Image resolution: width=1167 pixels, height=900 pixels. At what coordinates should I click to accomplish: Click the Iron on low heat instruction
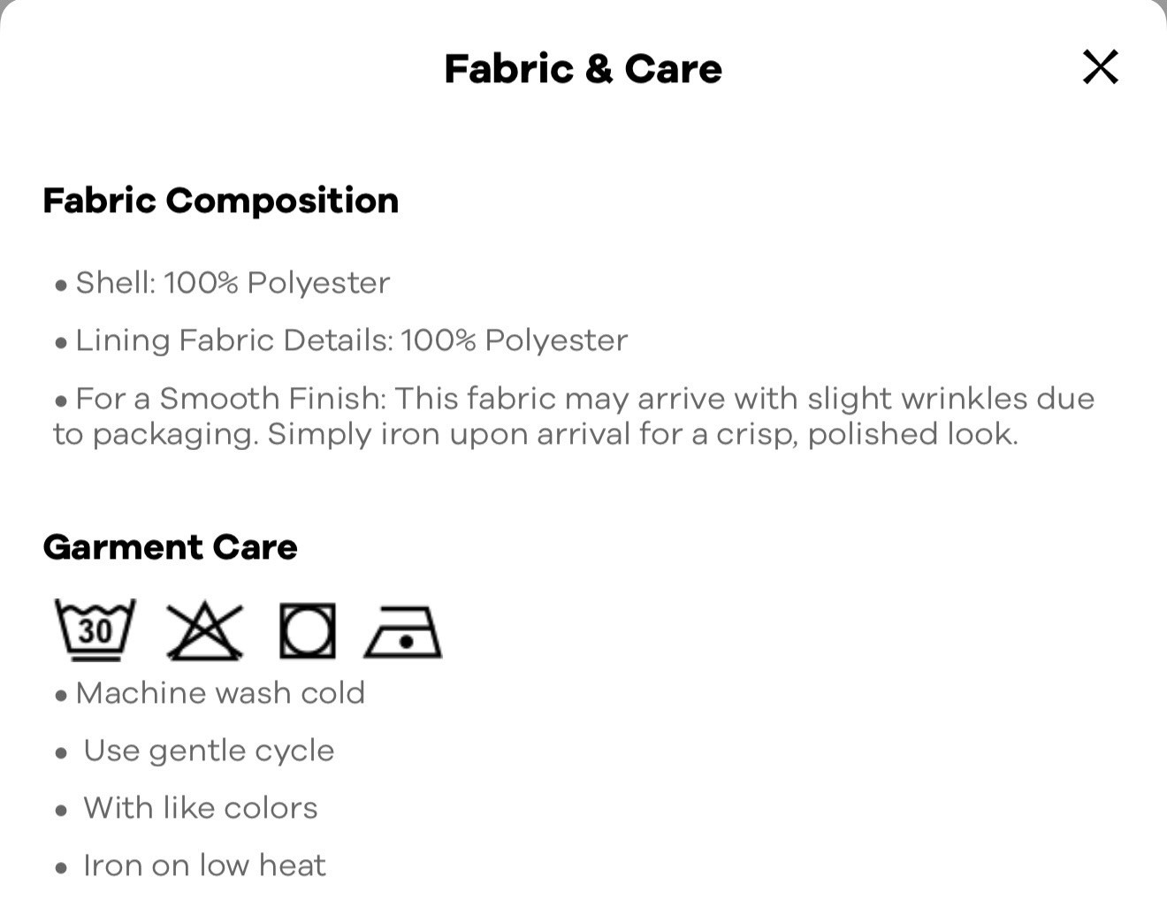[x=204, y=866]
